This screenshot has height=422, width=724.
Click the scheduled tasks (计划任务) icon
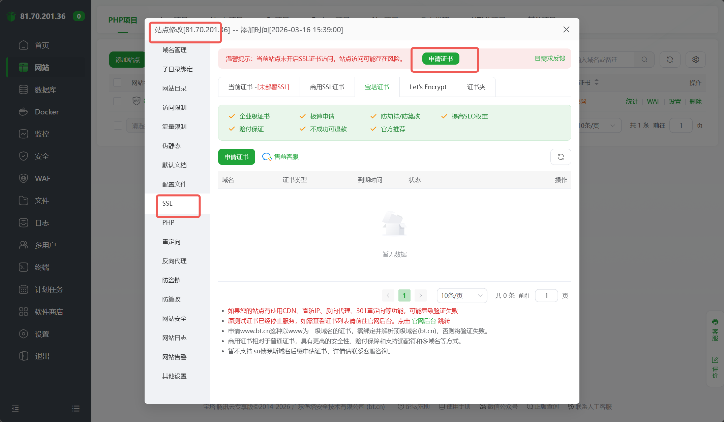point(23,289)
